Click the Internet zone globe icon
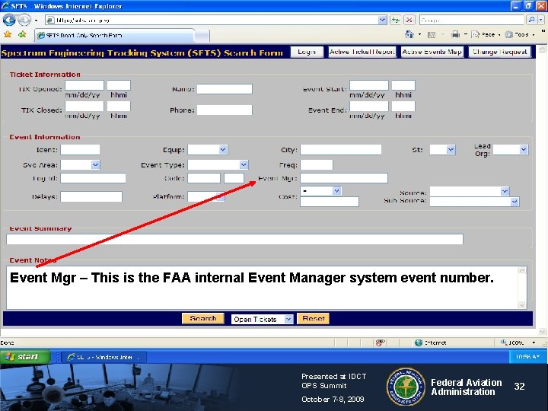This screenshot has height=411, width=548. [419, 342]
